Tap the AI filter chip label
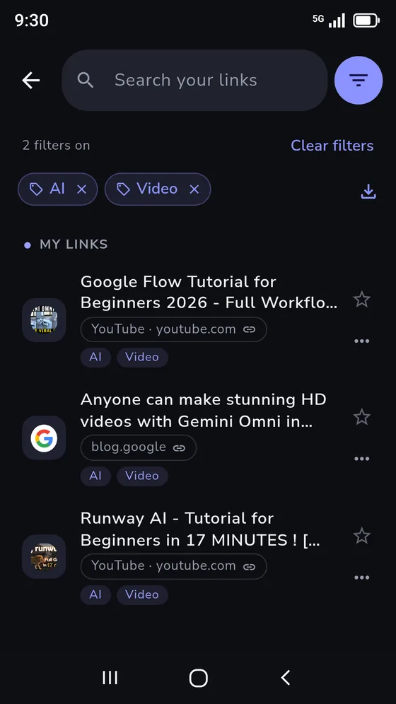The image size is (396, 704). (x=57, y=189)
